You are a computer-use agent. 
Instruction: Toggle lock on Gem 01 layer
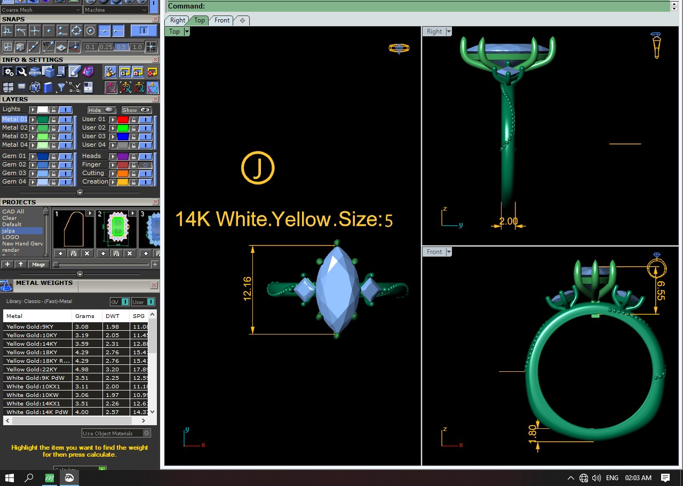pyautogui.click(x=53, y=156)
